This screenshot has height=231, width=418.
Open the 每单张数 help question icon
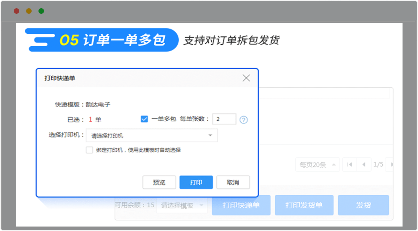pyautogui.click(x=243, y=120)
